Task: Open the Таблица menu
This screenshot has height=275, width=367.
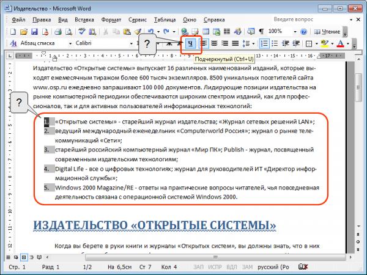Action: [x=165, y=20]
